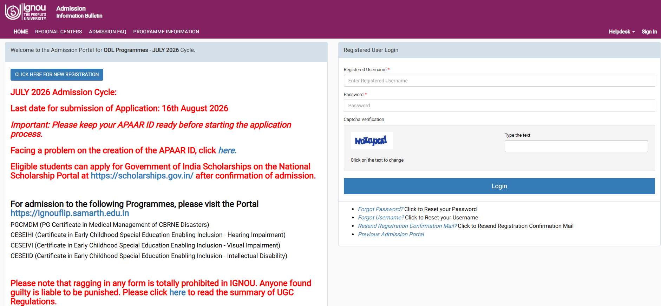The width and height of the screenshot is (661, 306).
Task: Open ADMISSION FAQ page
Action: (107, 32)
